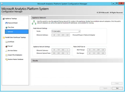Open Instant File Initialization page
This screenshot has height=94, width=125.
(x=15, y=55)
